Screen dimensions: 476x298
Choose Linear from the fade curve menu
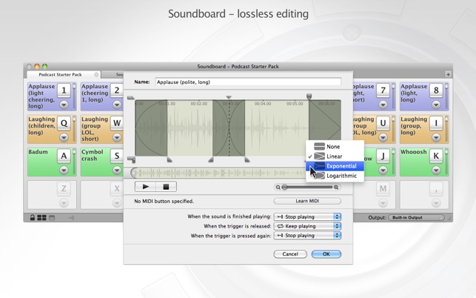[335, 156]
